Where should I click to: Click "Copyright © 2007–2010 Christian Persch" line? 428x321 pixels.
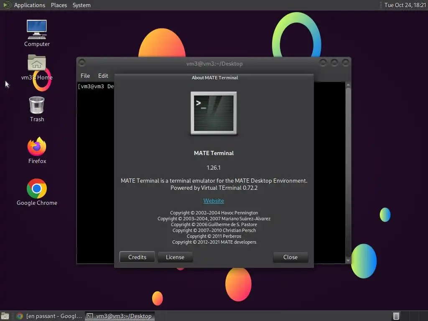tap(214, 230)
